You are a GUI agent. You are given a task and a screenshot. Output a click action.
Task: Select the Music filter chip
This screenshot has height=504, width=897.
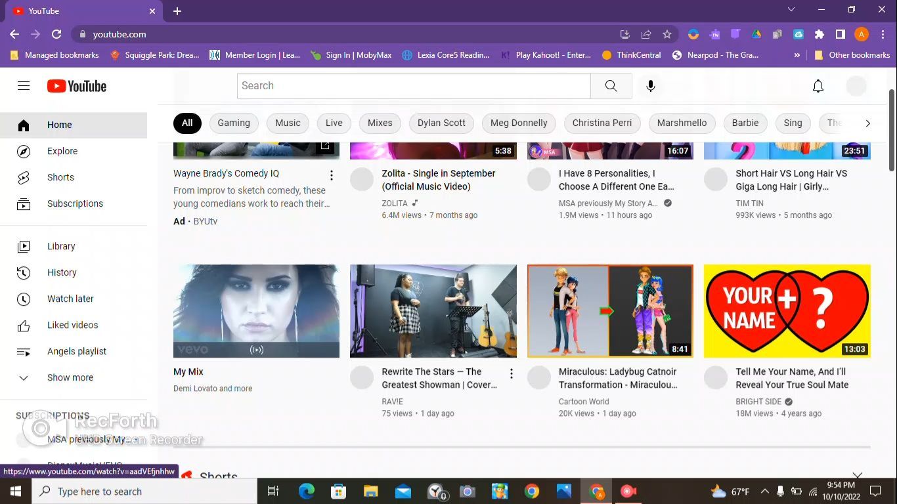[288, 123]
